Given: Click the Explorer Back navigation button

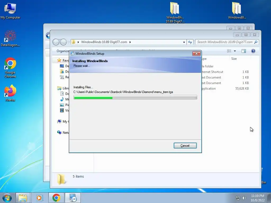Looking at the screenshot, I should pyautogui.click(x=56, y=42).
